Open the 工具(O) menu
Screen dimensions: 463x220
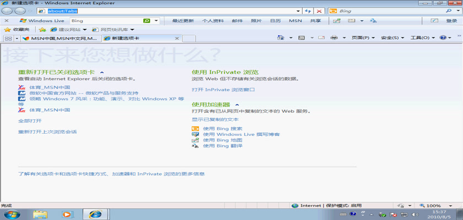[422, 38]
